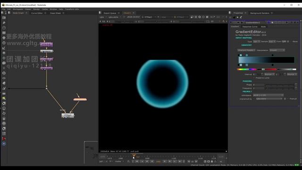Click the pane layout icon beside Properties tab

pos(230,13)
